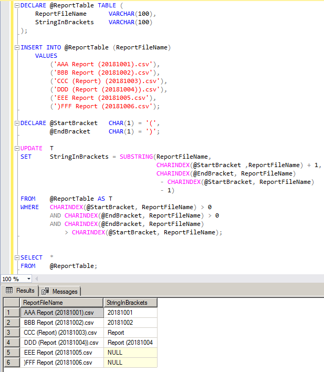Click result cell 'Report (20181004'
This screenshot has height=372, width=324.
click(x=130, y=343)
